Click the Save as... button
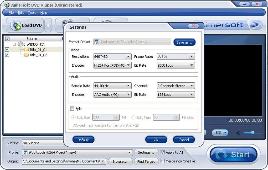Viewport: 268px width, 170px height. (184, 42)
